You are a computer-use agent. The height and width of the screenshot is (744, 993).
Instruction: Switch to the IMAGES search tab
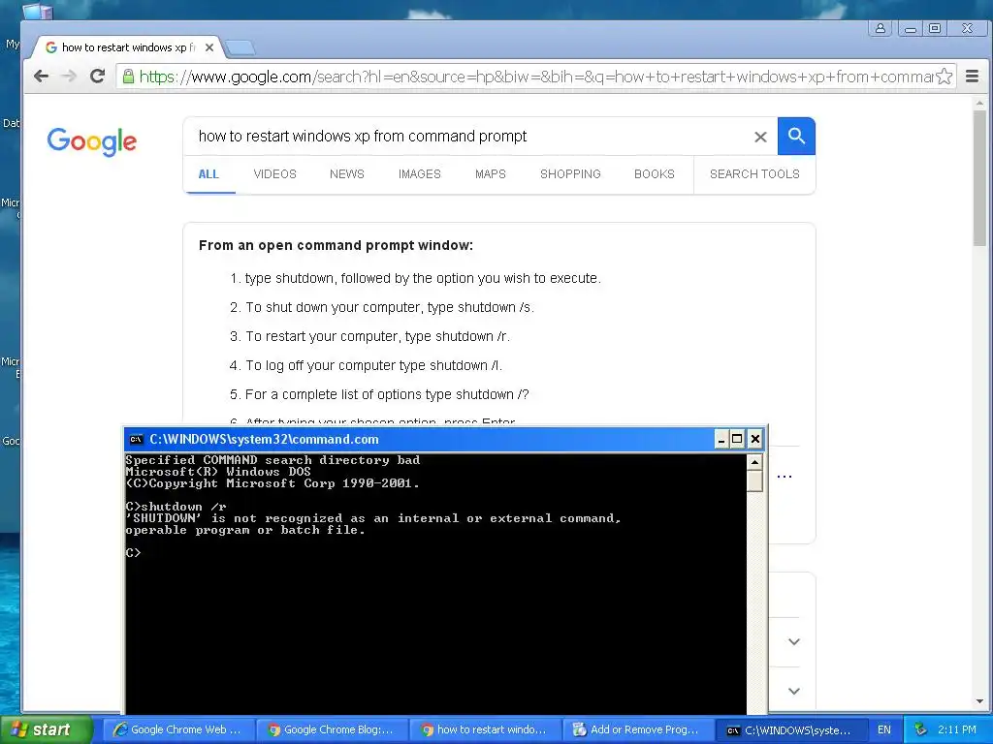419,174
